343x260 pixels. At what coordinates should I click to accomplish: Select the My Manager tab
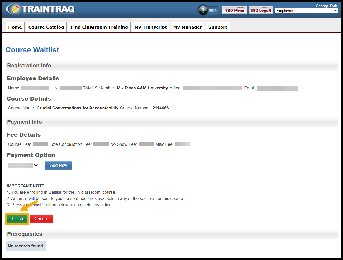(x=187, y=27)
